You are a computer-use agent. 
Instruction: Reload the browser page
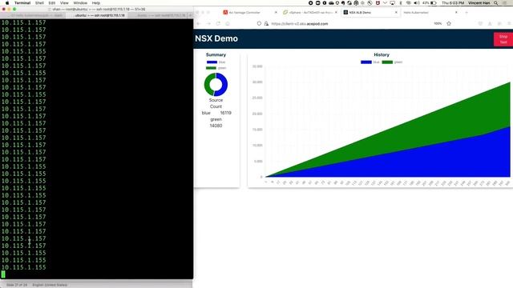tap(218, 23)
